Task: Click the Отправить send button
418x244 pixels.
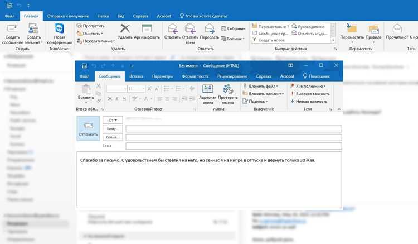Action: (x=88, y=128)
